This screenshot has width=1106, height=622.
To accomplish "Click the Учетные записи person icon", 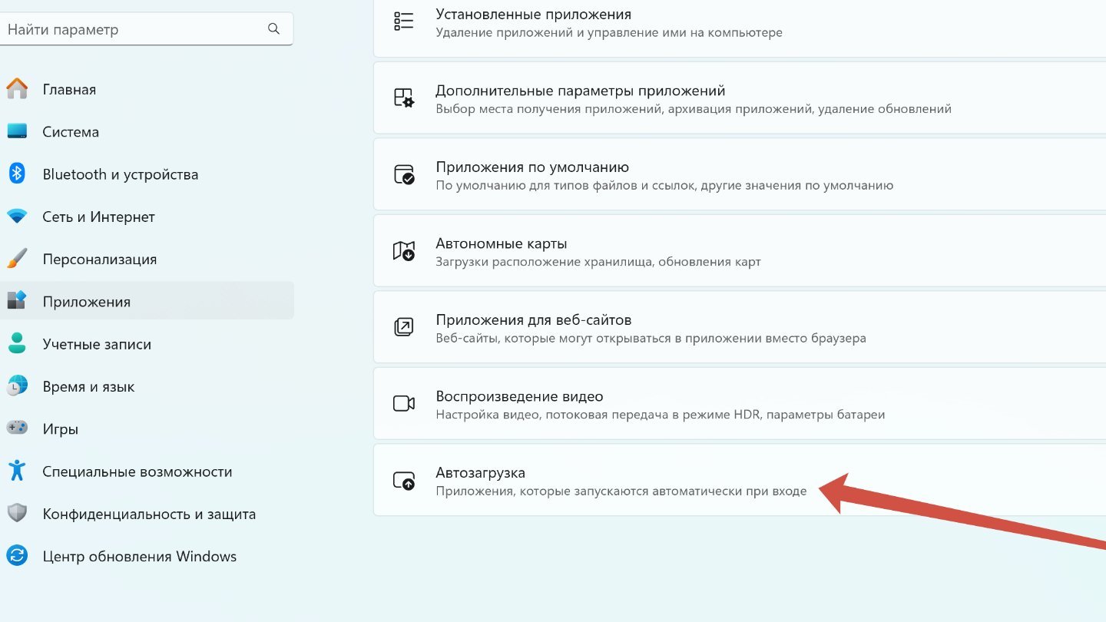I will pos(17,344).
